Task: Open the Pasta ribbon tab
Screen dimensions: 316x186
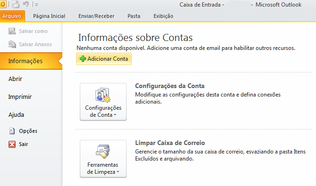Action: click(x=134, y=16)
